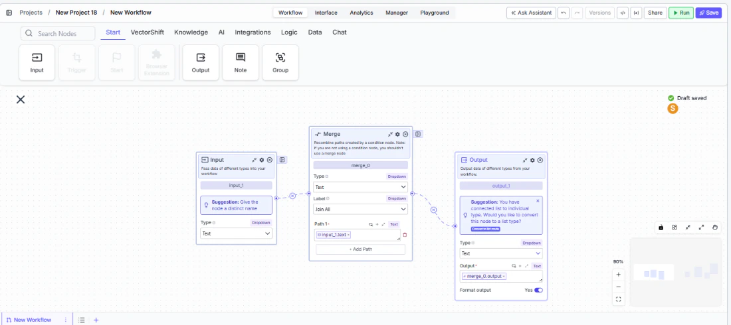Screen dimensions: 731x325
Task: Click the Dropdown badge on Merge Type
Action: [397, 176]
